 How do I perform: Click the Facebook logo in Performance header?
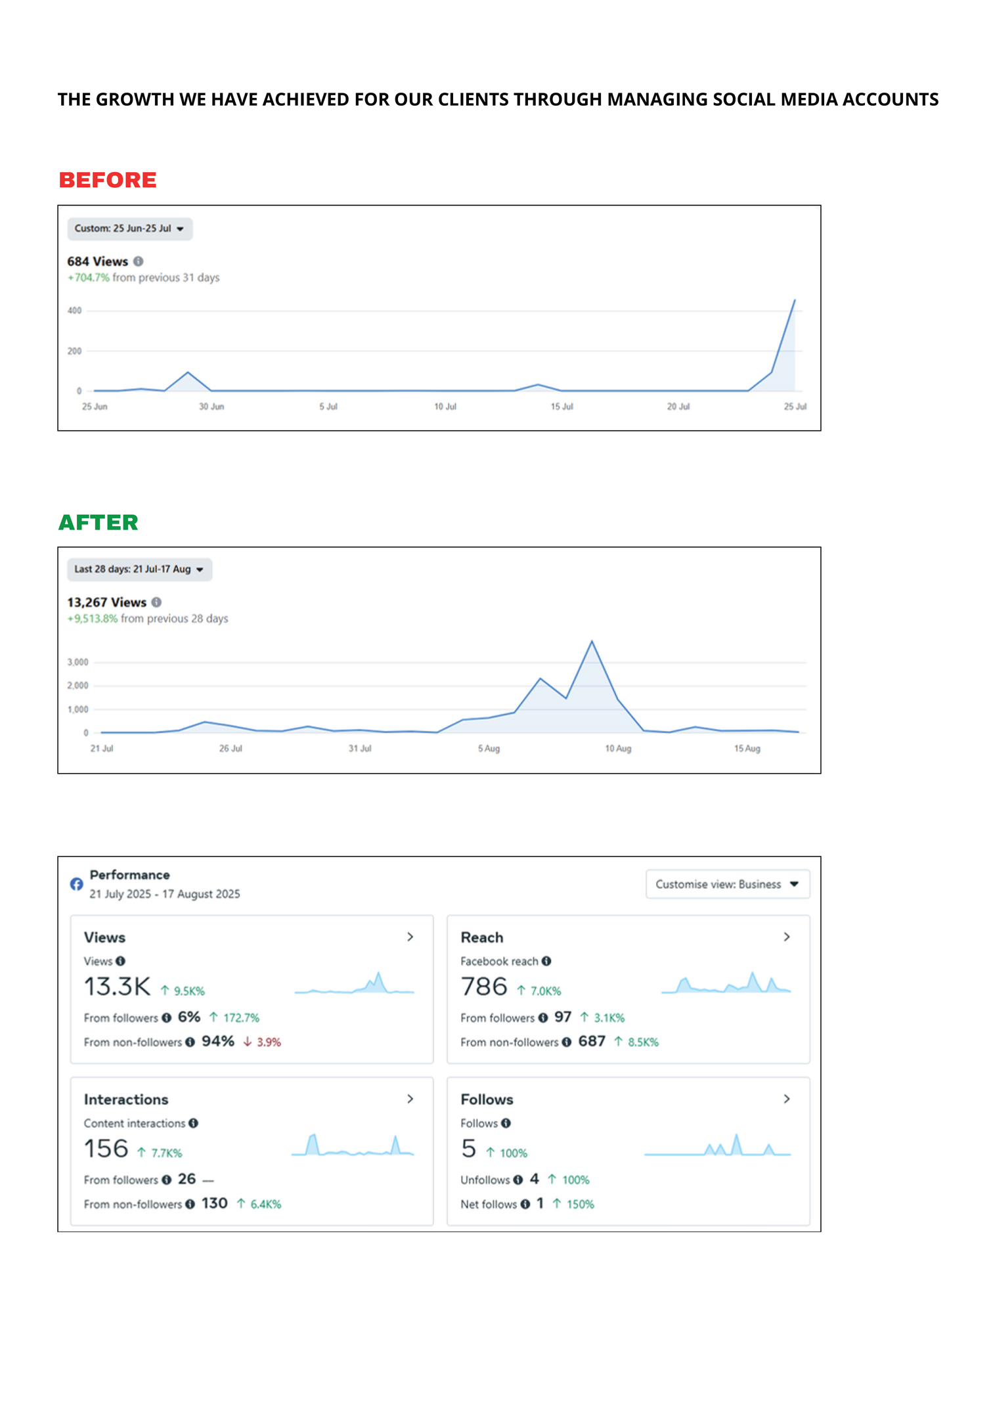point(77,884)
